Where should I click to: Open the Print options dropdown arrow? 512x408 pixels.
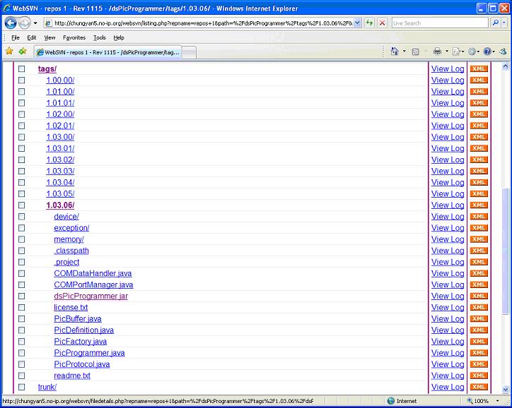(447, 52)
